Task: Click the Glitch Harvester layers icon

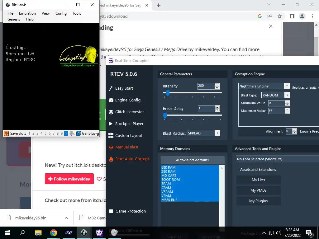Action: 111,112
